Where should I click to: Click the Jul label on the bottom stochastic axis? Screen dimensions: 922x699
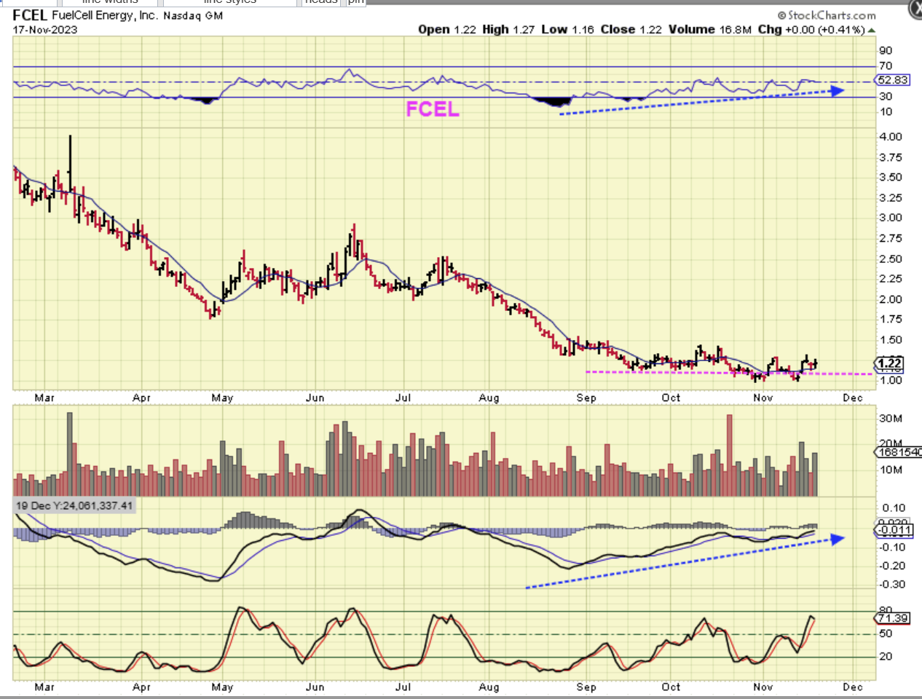tap(403, 687)
